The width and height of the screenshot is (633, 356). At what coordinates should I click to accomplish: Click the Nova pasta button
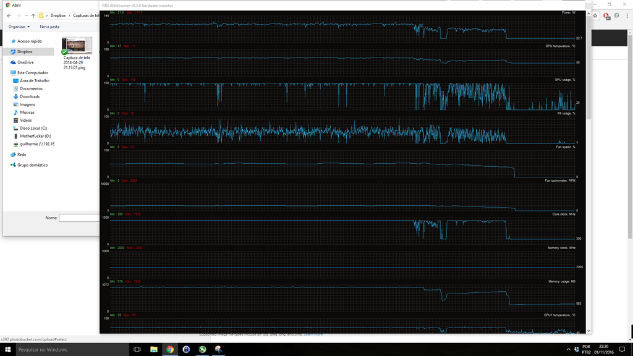pos(49,27)
